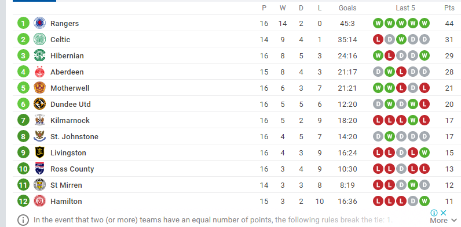Viewport: 461px width, 227px height.
Task: Click the Motherwell club crest
Action: point(40,88)
